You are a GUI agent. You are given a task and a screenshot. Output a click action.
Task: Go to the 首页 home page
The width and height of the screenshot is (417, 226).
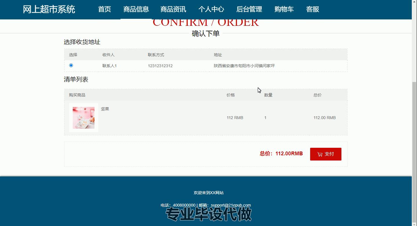pos(105,9)
